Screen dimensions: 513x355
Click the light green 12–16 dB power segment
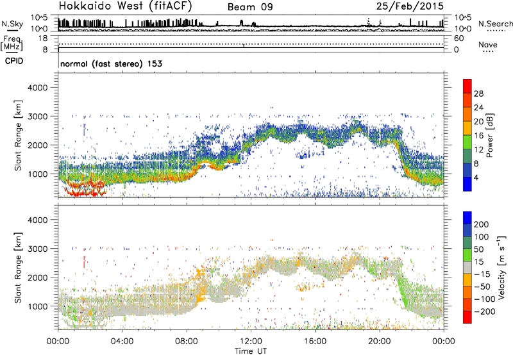coord(467,142)
